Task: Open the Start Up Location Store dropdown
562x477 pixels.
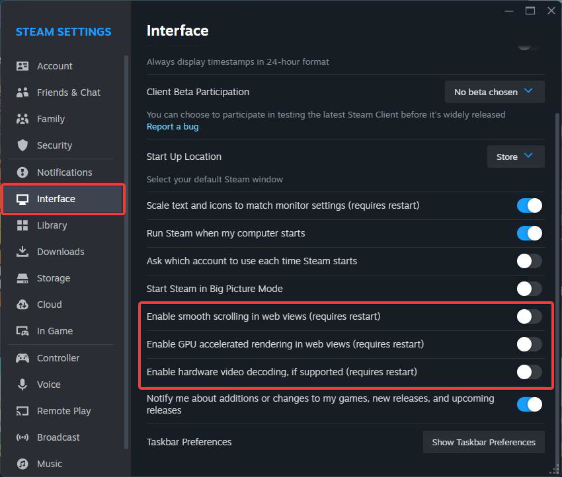Action: (x=516, y=157)
